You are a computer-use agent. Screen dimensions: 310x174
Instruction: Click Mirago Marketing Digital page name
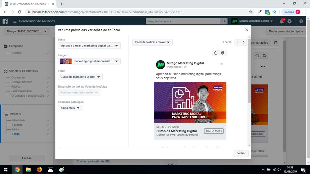click(185, 63)
